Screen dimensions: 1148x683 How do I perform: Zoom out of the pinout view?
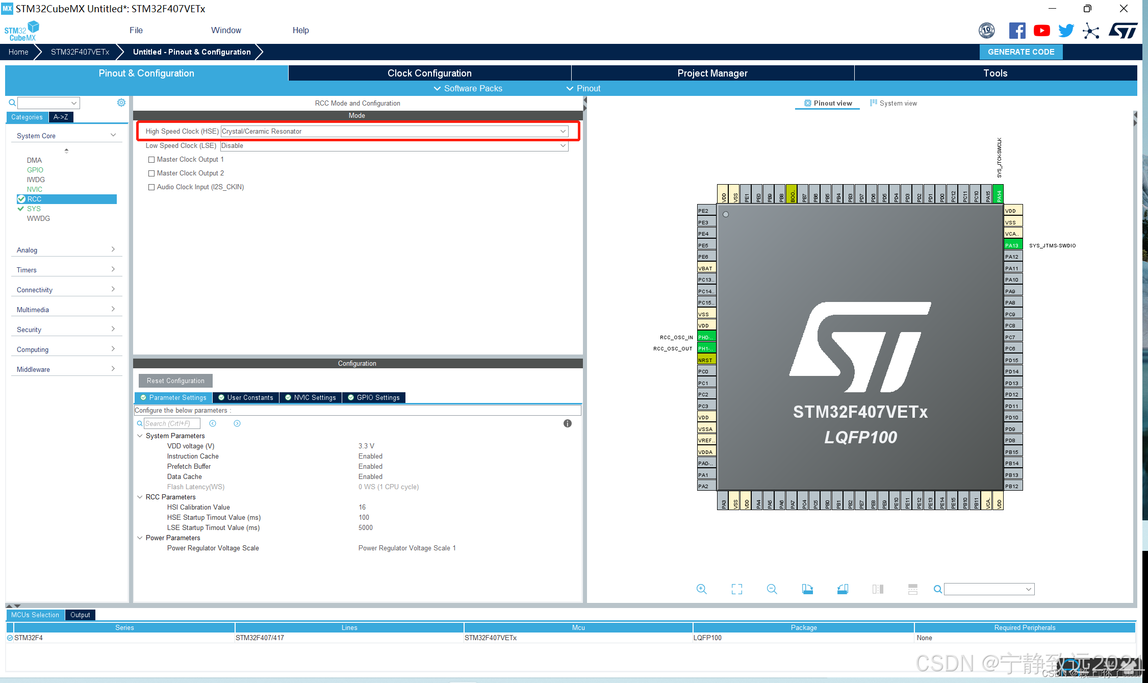(x=772, y=589)
